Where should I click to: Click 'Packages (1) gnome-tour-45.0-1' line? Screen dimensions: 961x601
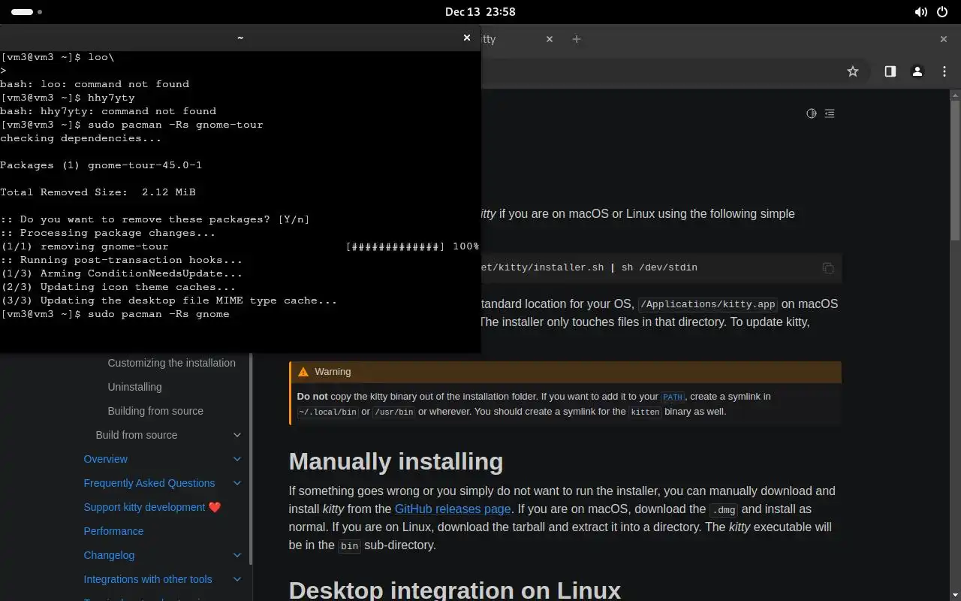tap(101, 165)
